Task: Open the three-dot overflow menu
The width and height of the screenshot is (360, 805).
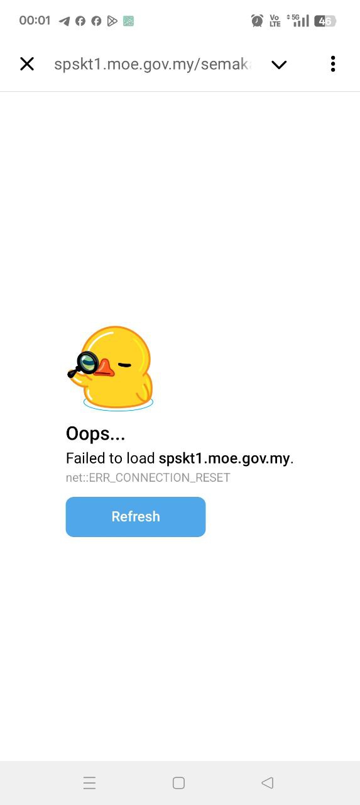Action: tap(333, 64)
